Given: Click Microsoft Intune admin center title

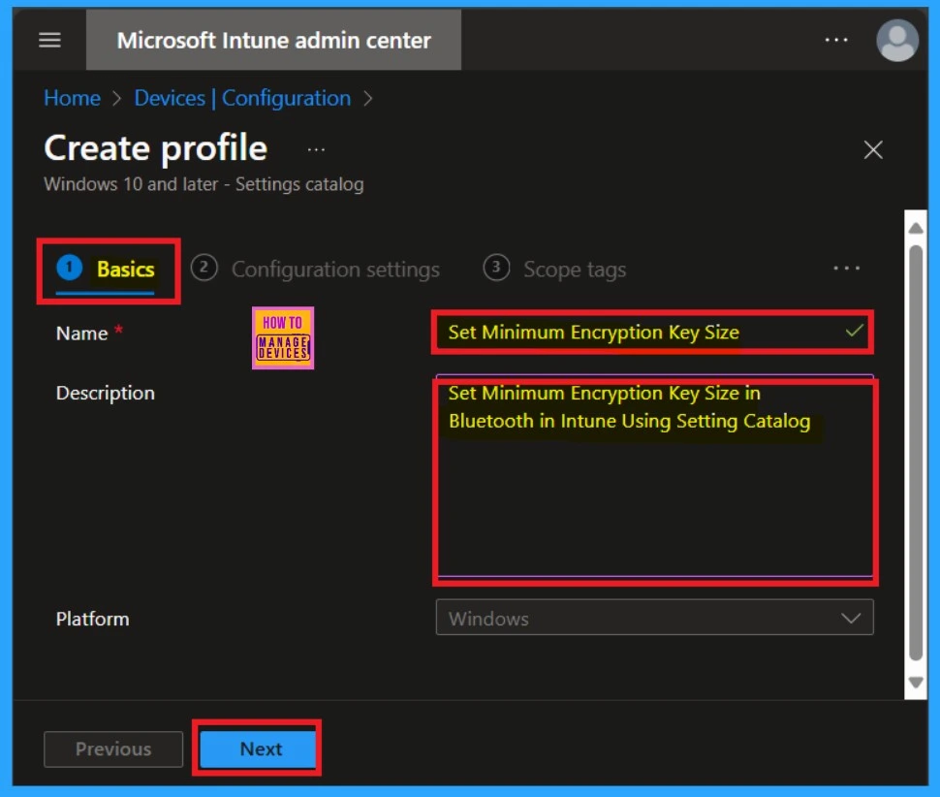Looking at the screenshot, I should (x=274, y=40).
